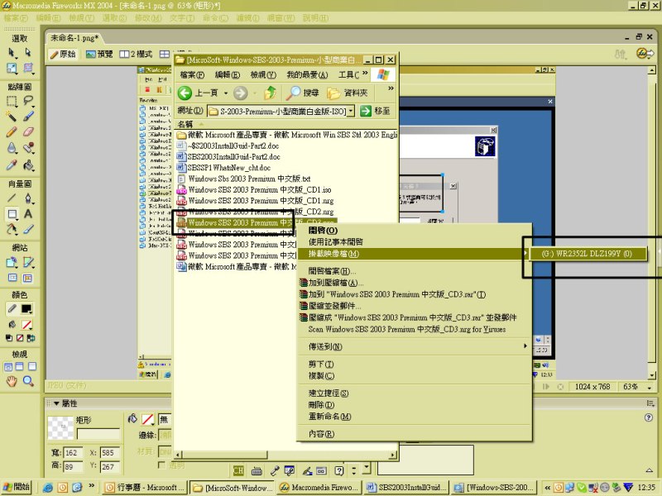Click the 寬 width field showing 162
The height and width of the screenshot is (496, 662).
pyautogui.click(x=73, y=453)
